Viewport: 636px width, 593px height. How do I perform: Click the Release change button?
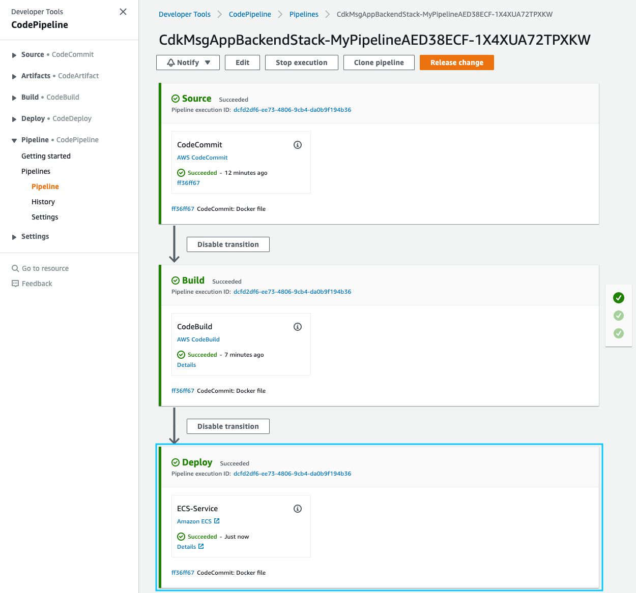tap(456, 62)
